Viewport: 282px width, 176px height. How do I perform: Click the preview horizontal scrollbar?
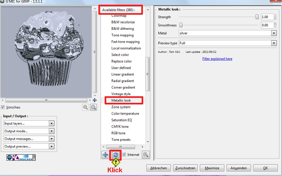(46, 100)
